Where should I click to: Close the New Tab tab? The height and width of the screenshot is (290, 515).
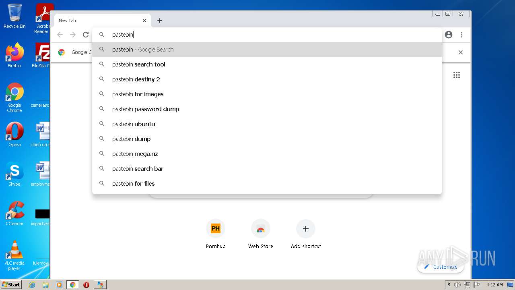(x=144, y=21)
